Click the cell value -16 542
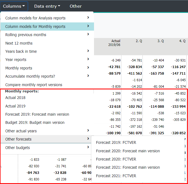 tap(136, 93)
